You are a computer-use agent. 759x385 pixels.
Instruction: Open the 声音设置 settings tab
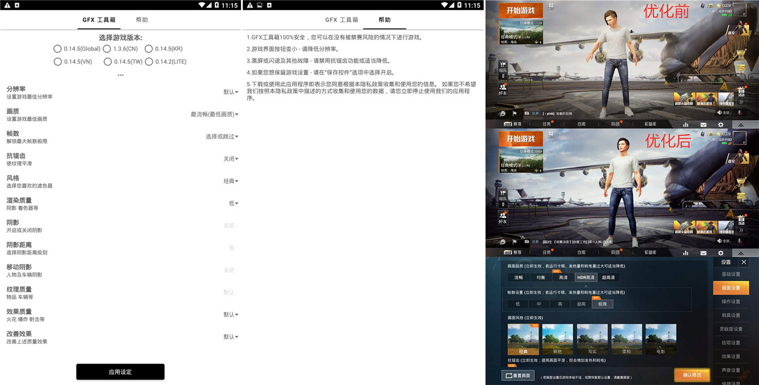click(x=731, y=370)
